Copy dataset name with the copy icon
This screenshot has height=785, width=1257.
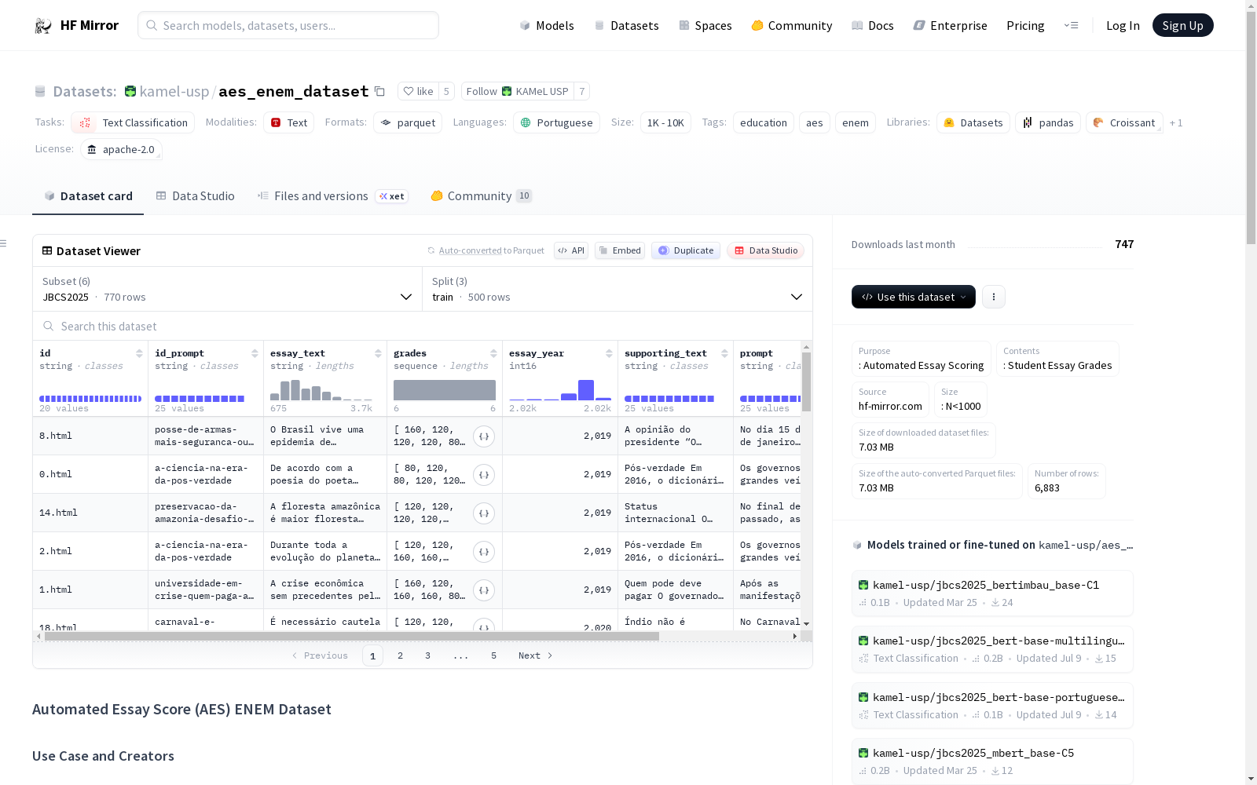click(x=379, y=91)
